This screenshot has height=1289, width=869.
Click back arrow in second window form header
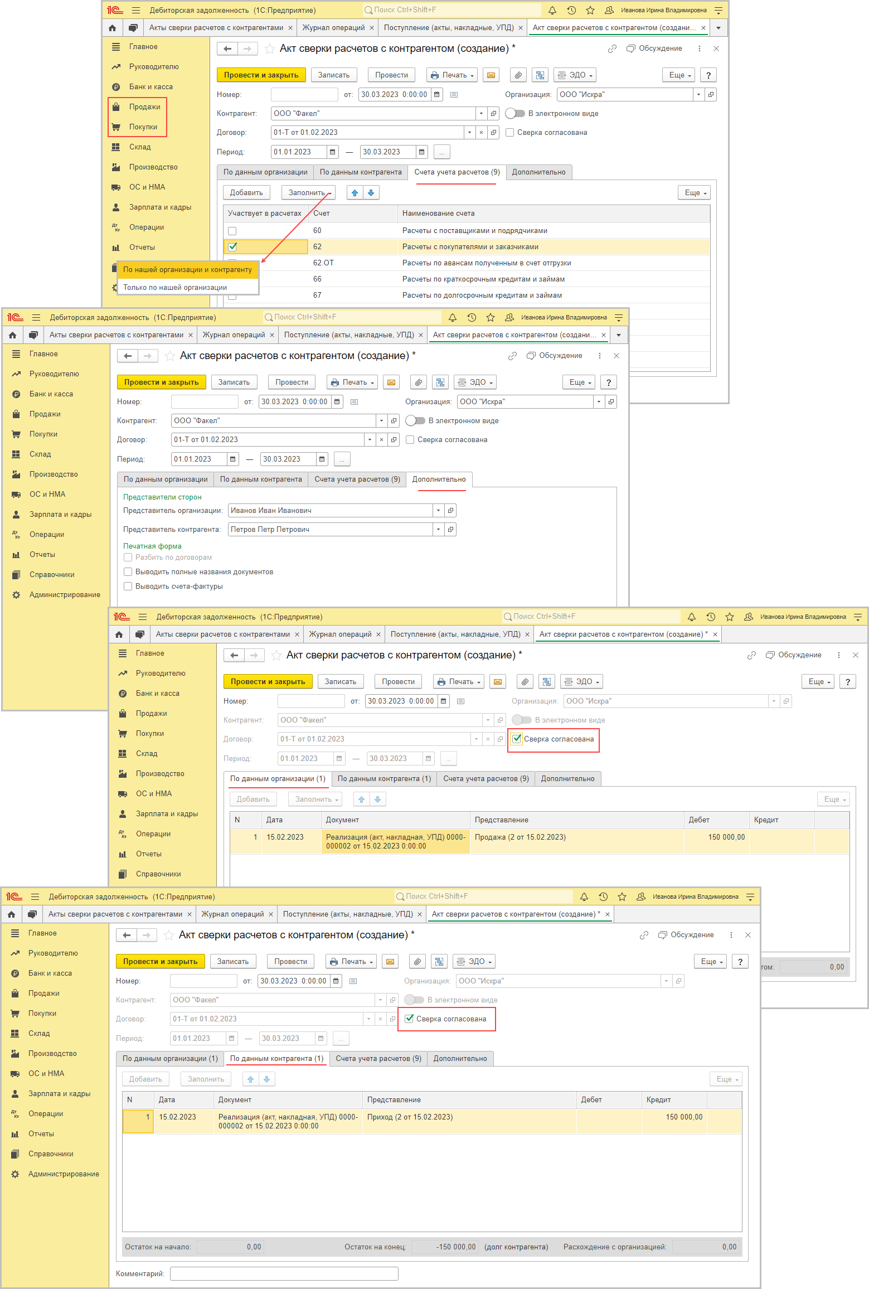coord(128,356)
